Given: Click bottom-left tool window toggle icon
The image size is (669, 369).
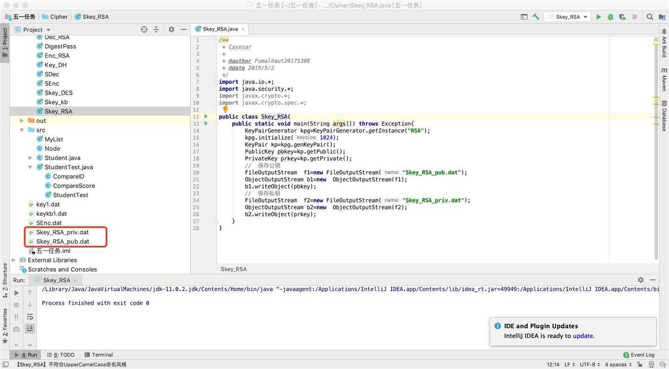Looking at the screenshot, I should [x=5, y=364].
